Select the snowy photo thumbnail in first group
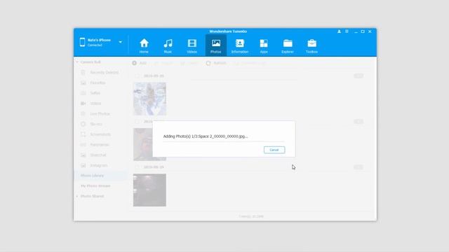This screenshot has height=252, width=449. (x=149, y=99)
